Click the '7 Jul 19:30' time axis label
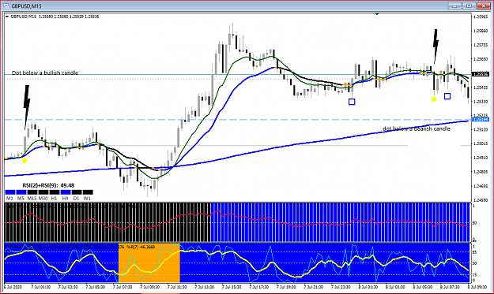This screenshot has width=494, height=294. click(x=286, y=287)
